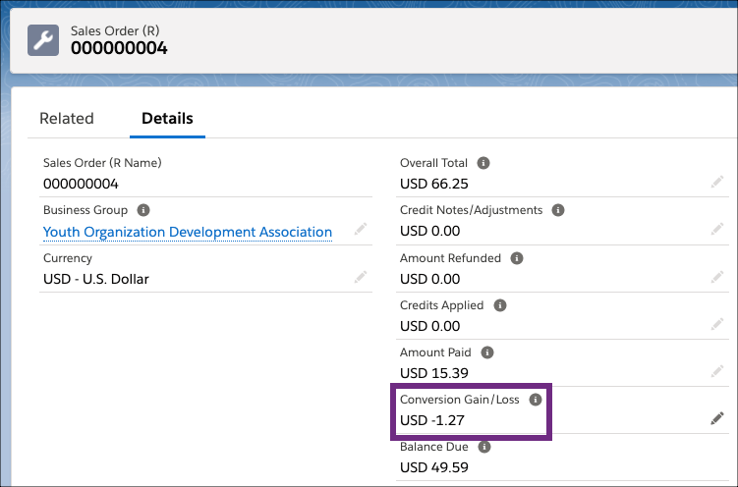Select the Conversion Gain/Loss value USD -1.27
The height and width of the screenshot is (487, 738).
(x=432, y=420)
